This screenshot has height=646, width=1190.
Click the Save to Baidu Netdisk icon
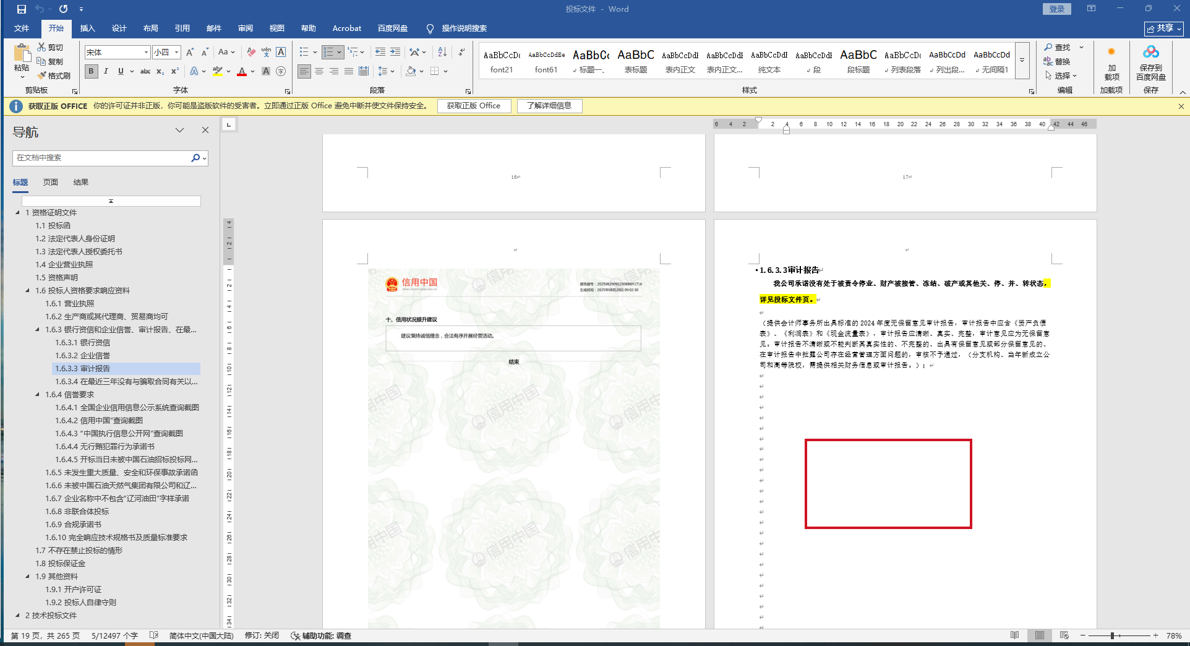[x=1151, y=62]
